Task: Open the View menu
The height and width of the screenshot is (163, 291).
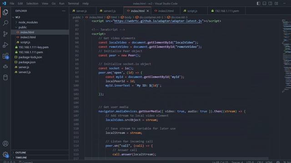Action: tap(45, 4)
